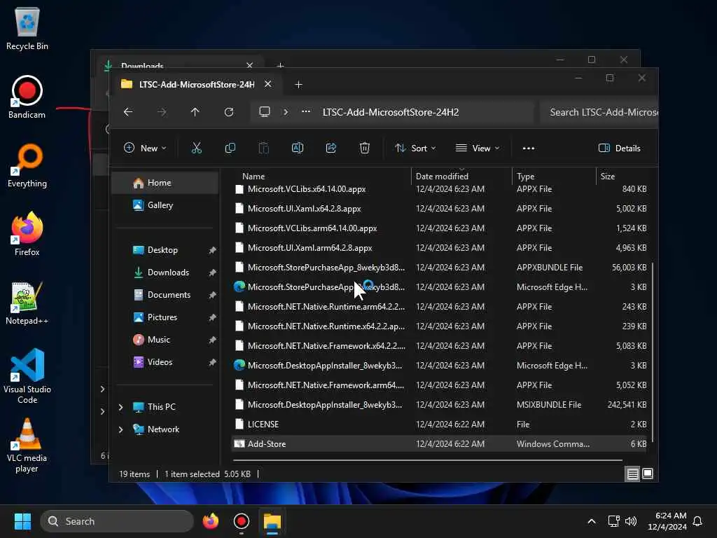Open Downloads quick access folder
The height and width of the screenshot is (538, 717).
[165, 273]
